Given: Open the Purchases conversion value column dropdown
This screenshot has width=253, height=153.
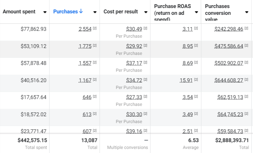Looking at the screenshot, I should pyautogui.click(x=246, y=12).
